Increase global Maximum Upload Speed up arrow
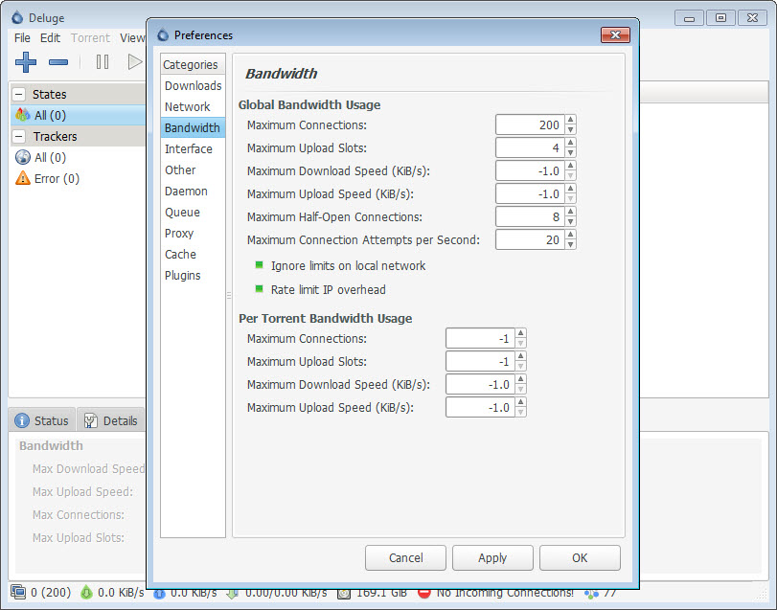This screenshot has width=777, height=610. coord(570,189)
